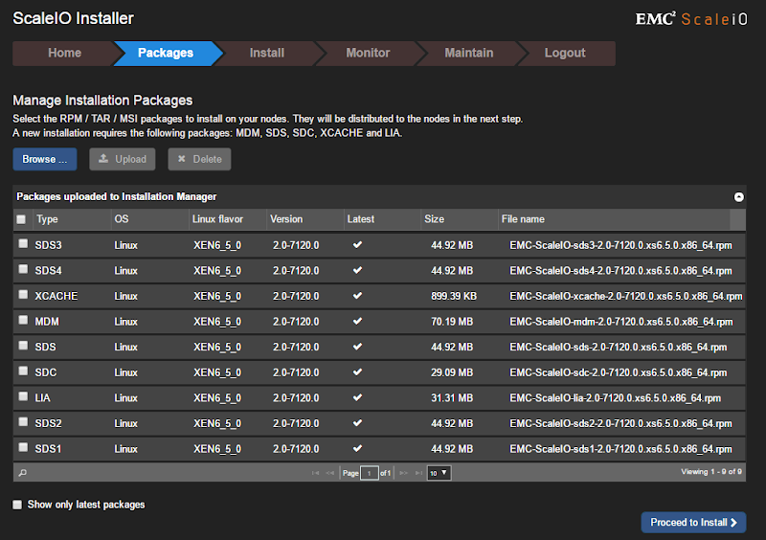The image size is (766, 540).
Task: Click the EMC ScaleIO logo
Action: click(x=691, y=19)
